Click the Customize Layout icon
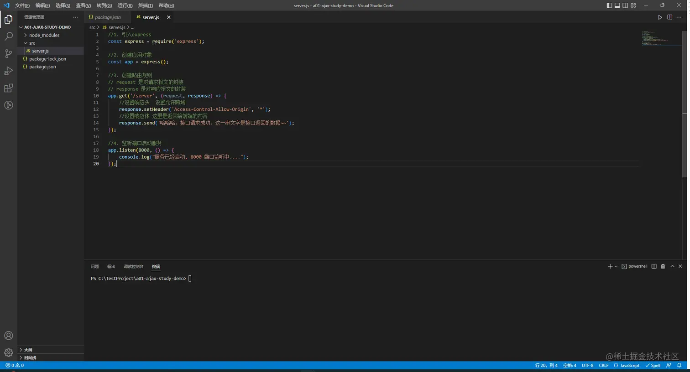This screenshot has width=690, height=372. 633,5
